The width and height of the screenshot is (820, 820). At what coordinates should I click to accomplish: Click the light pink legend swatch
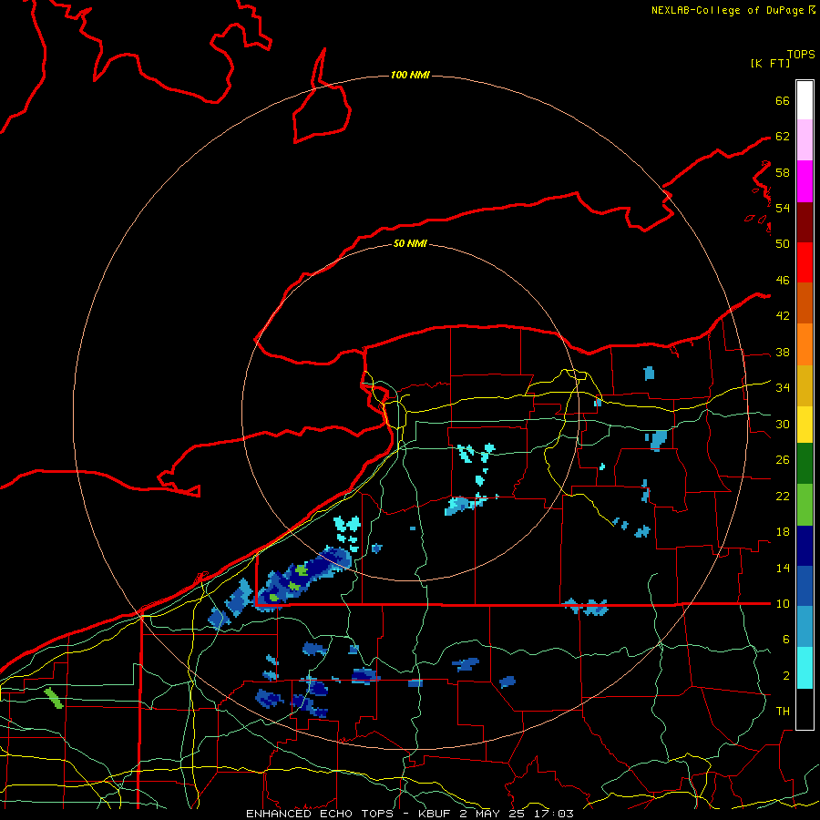pyautogui.click(x=805, y=140)
